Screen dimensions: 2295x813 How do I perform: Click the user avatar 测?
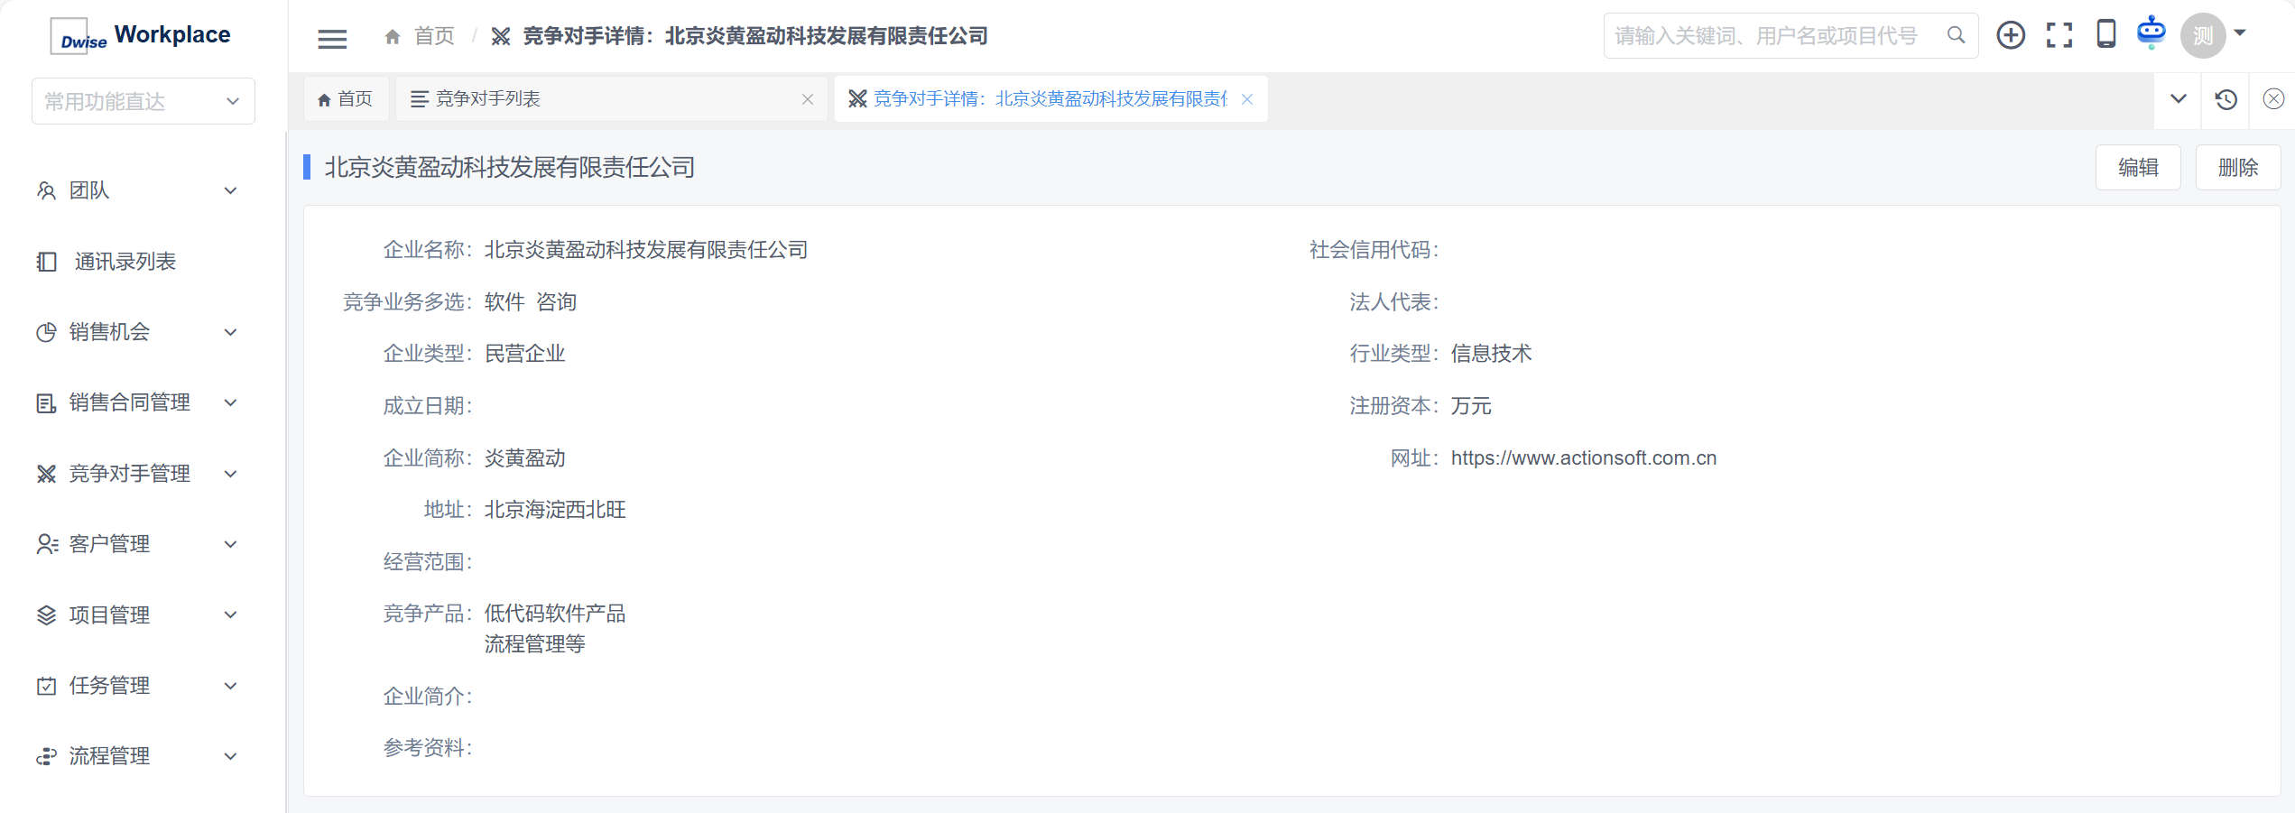(2203, 35)
